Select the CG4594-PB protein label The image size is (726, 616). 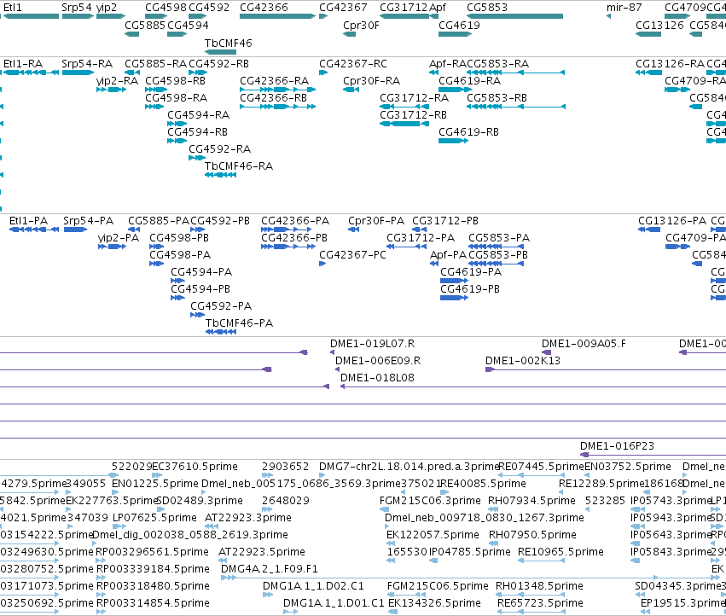click(200, 288)
